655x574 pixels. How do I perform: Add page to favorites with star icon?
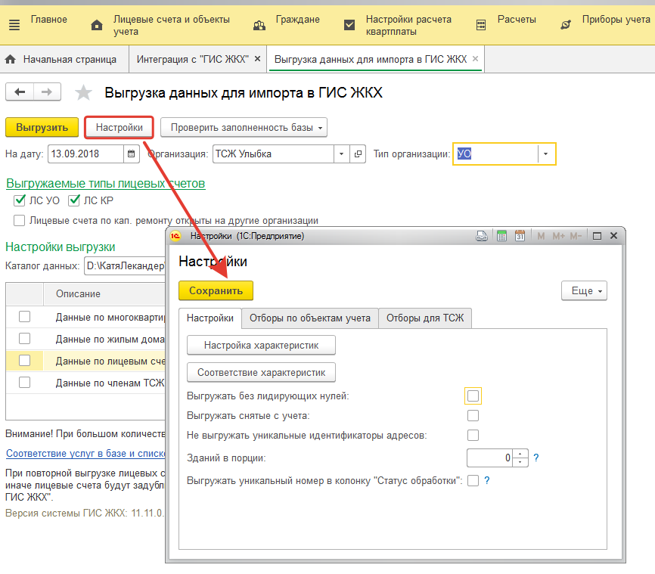[83, 92]
